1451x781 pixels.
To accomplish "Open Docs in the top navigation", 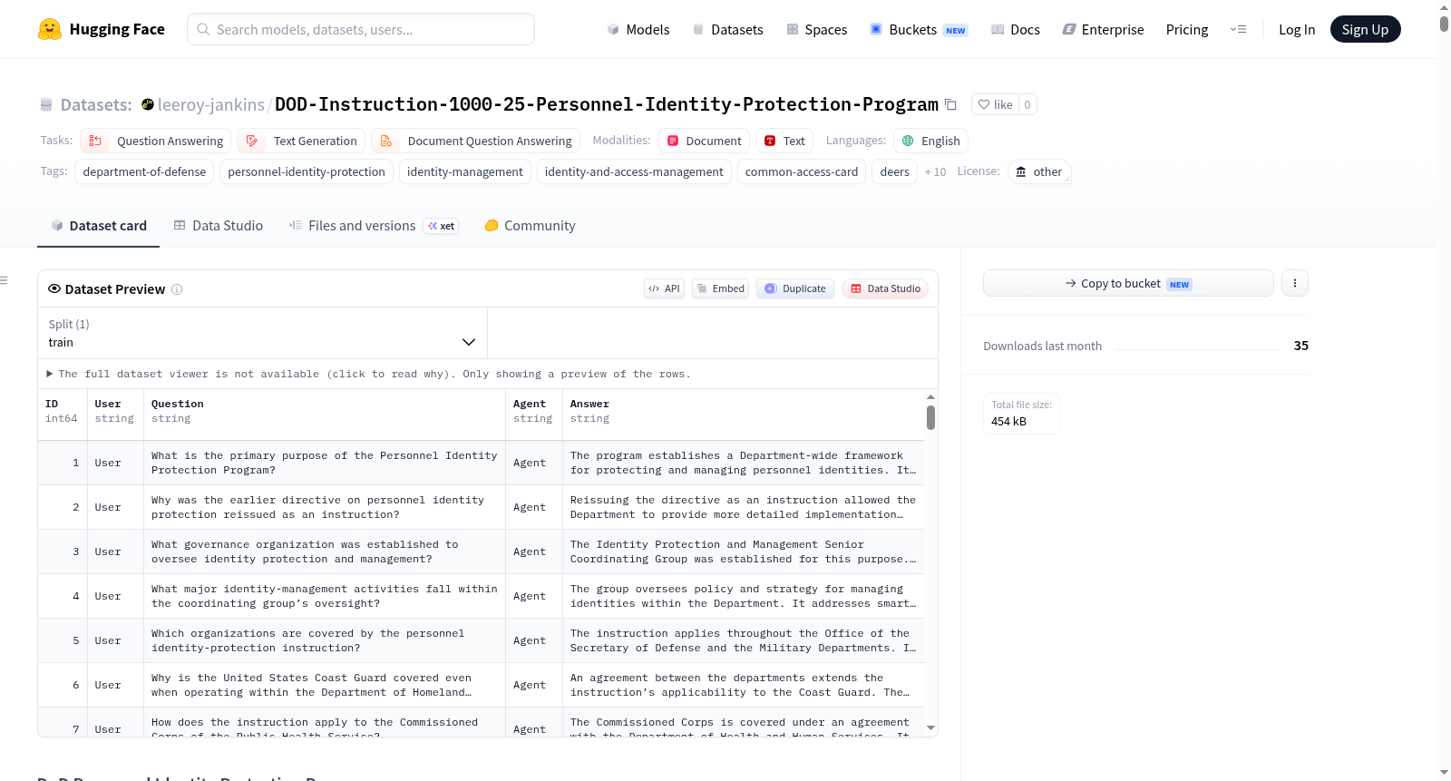I will click(x=1016, y=29).
